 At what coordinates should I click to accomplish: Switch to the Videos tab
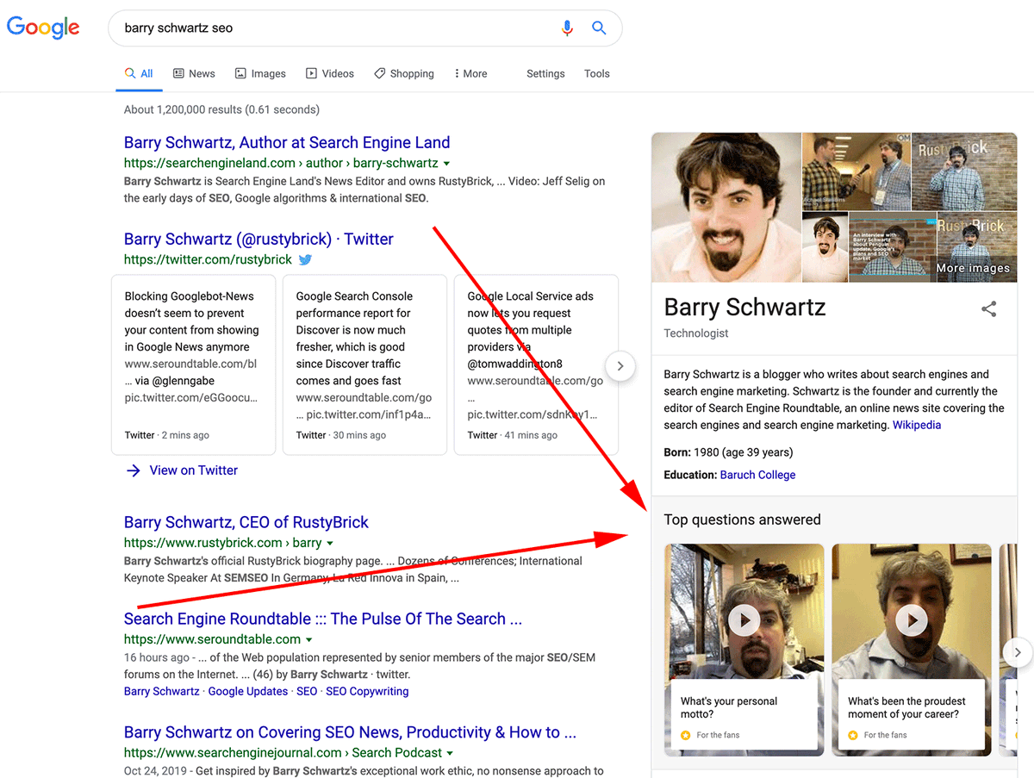click(x=330, y=73)
